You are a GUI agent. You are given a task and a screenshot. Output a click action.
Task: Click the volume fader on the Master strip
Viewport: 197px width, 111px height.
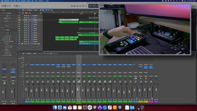[x=156, y=89]
